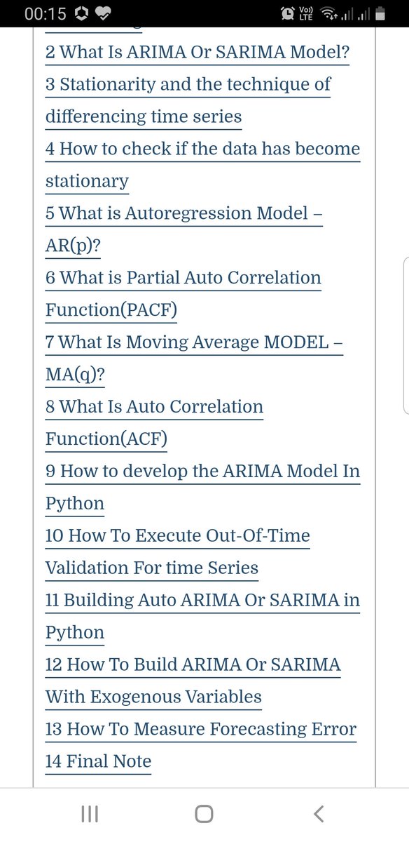Go to Stationarity and differencing time series section
Viewport: 409px width, 842px height.
[x=188, y=100]
